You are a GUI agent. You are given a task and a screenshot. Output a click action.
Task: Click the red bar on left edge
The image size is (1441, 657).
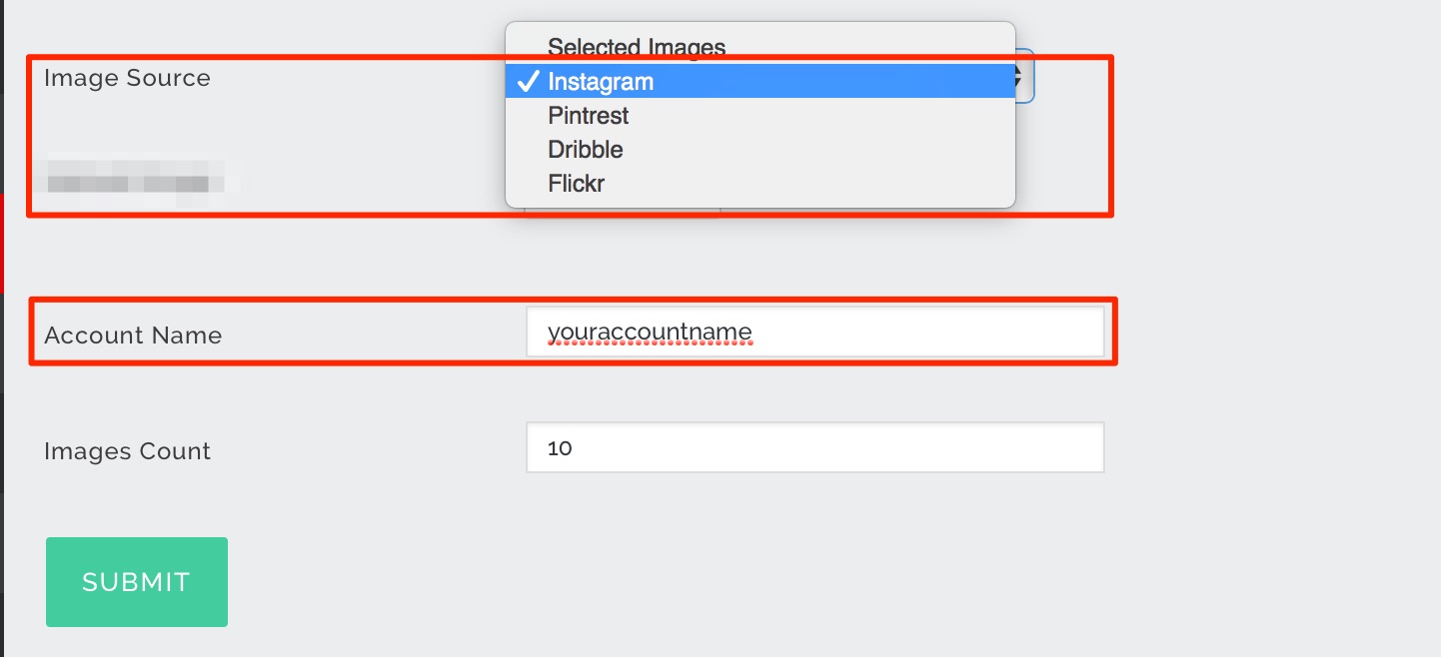click(x=2, y=243)
